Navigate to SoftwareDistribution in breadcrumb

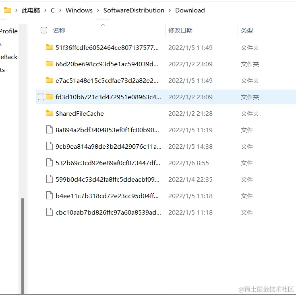click(134, 10)
